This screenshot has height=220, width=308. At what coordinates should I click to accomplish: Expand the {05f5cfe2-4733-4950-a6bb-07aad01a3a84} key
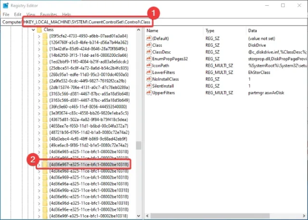(x=39, y=36)
